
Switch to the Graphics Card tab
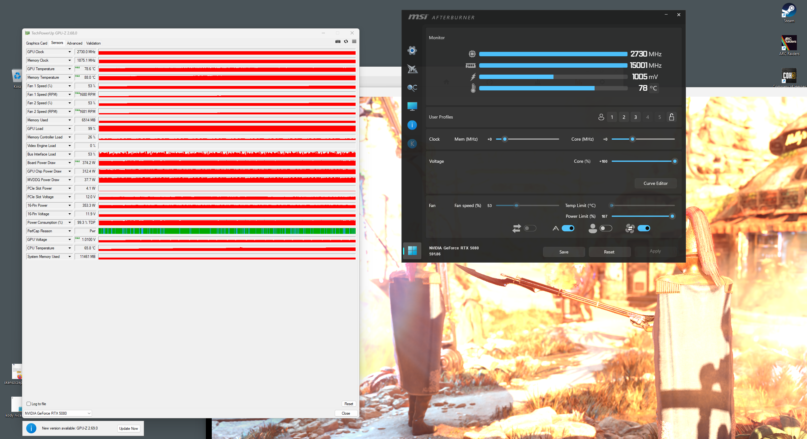click(x=36, y=43)
